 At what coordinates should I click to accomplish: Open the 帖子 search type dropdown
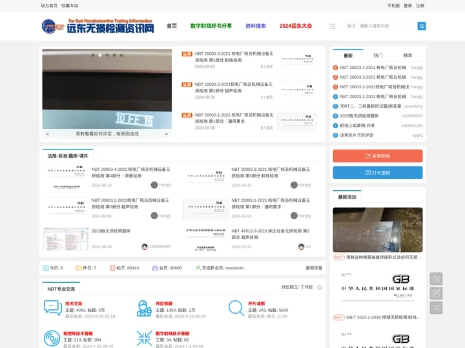click(351, 26)
